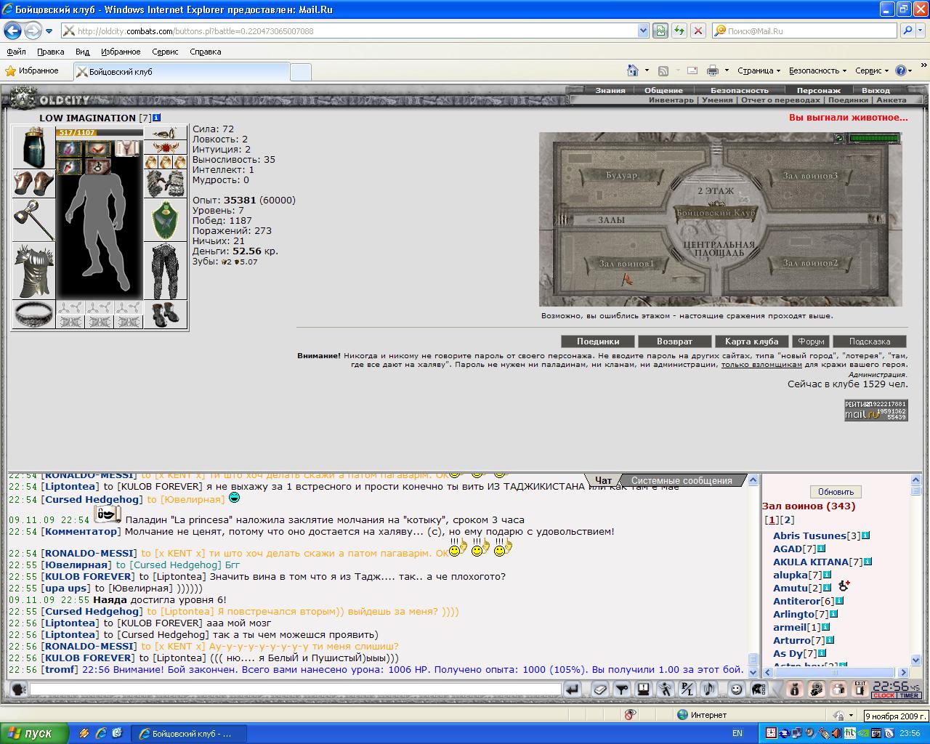
Task: Click the eraser clear chat icon
Action: [600, 690]
